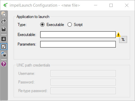Close the impelLaunch Configuration window
Viewport: 135px width, 101px height.
[127, 5]
